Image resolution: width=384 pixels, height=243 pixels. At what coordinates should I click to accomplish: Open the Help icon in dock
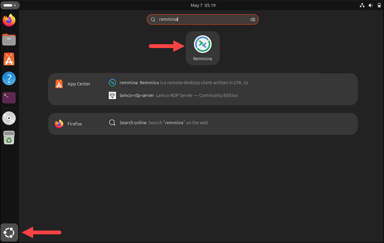pos(9,78)
